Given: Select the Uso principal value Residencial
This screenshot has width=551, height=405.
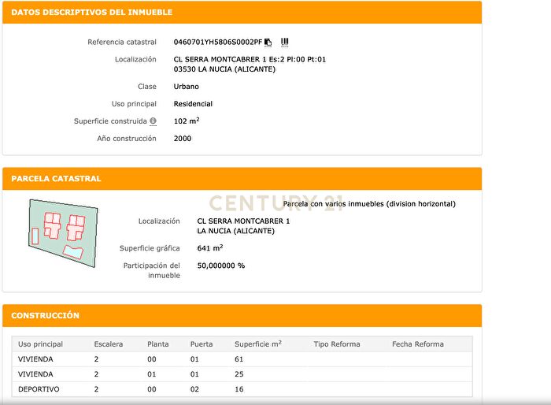Looking at the screenshot, I should click(193, 104).
